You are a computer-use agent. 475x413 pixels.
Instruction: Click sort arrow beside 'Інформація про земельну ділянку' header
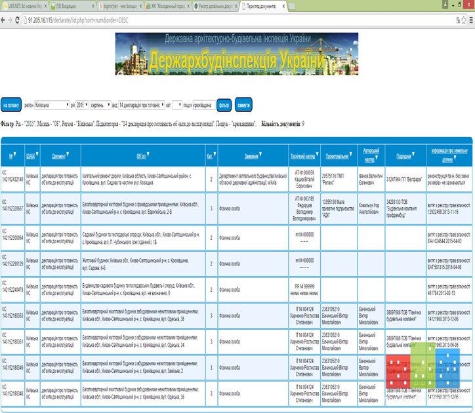point(455,158)
